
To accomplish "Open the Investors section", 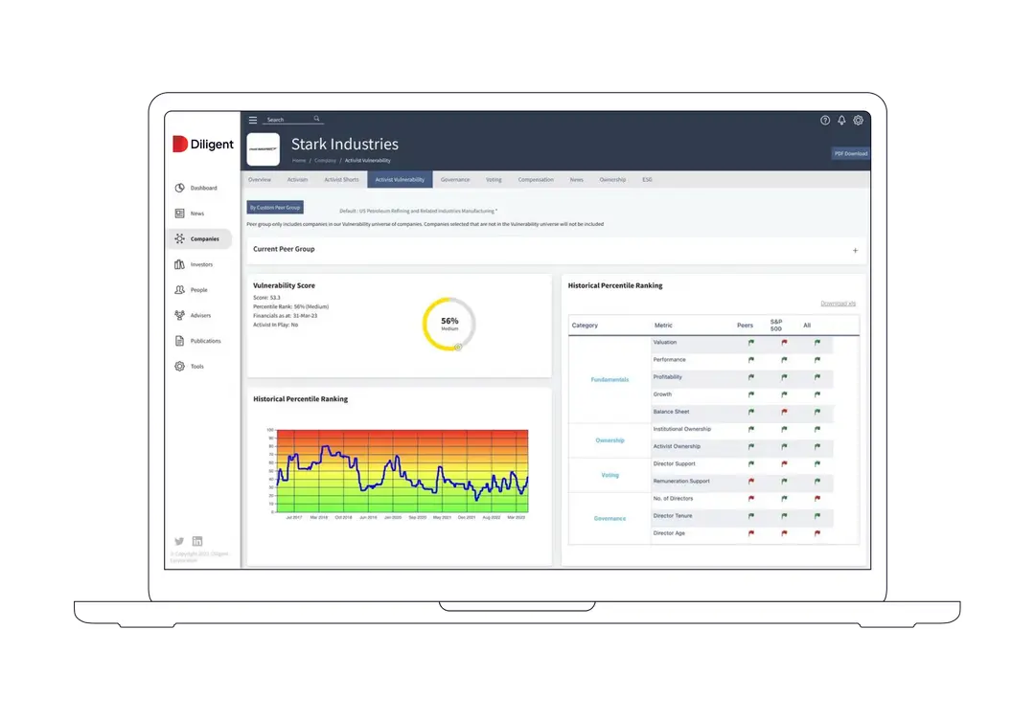I will click(x=198, y=263).
